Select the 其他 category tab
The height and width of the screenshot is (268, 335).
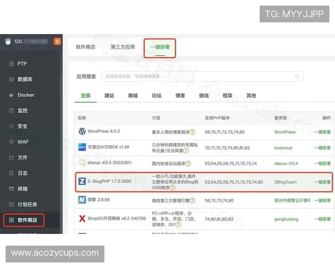click(x=251, y=95)
